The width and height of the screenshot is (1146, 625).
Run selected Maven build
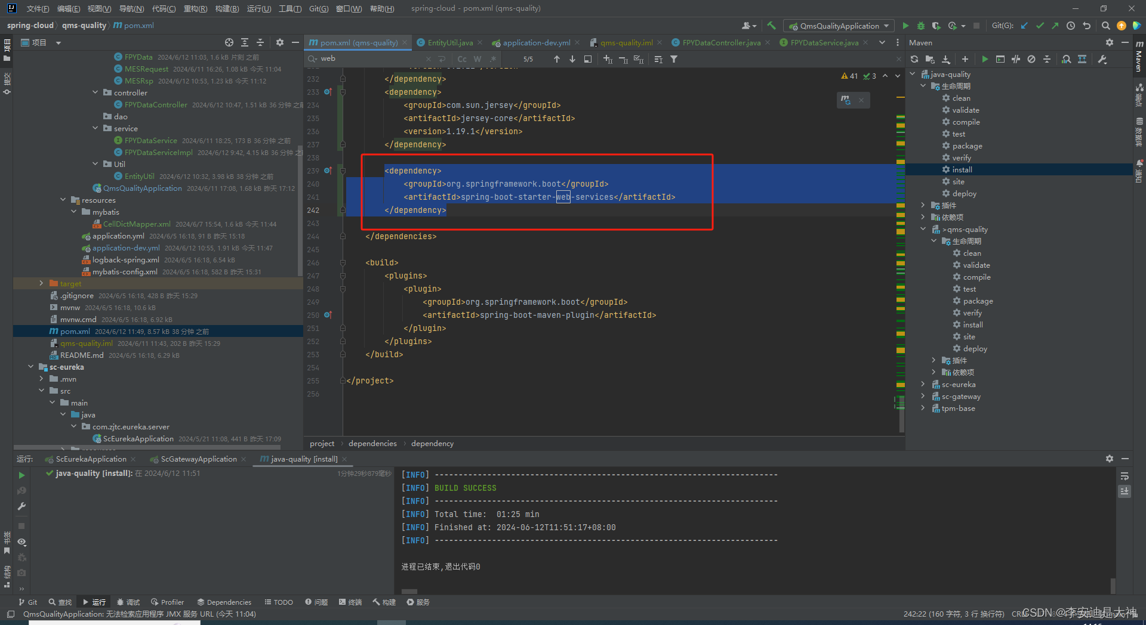click(x=985, y=59)
